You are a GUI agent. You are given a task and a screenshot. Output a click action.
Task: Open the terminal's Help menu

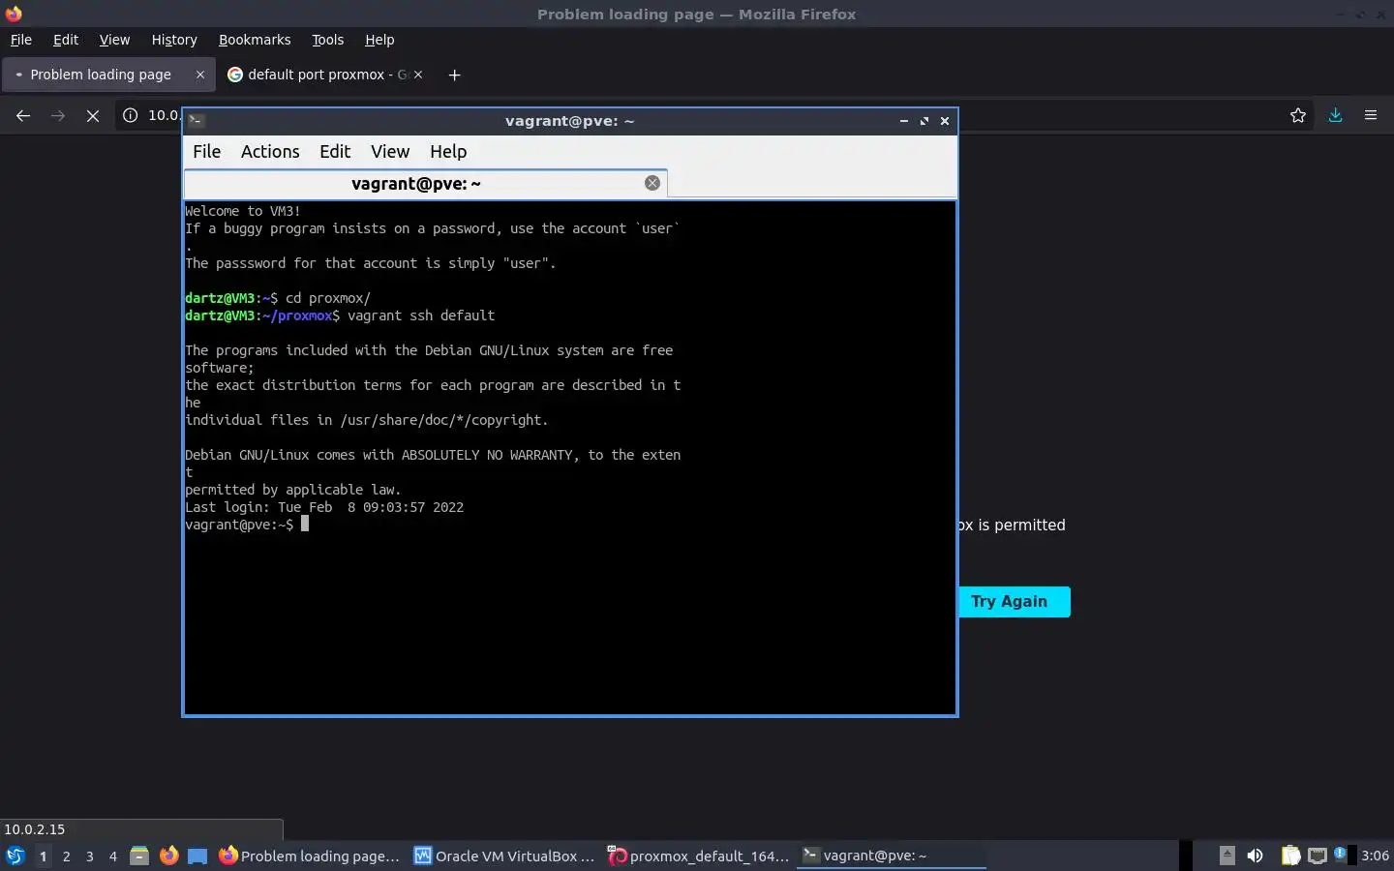(448, 152)
